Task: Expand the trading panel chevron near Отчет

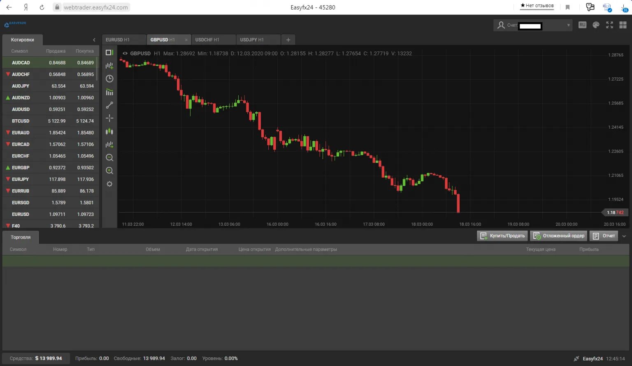Action: 624,236
